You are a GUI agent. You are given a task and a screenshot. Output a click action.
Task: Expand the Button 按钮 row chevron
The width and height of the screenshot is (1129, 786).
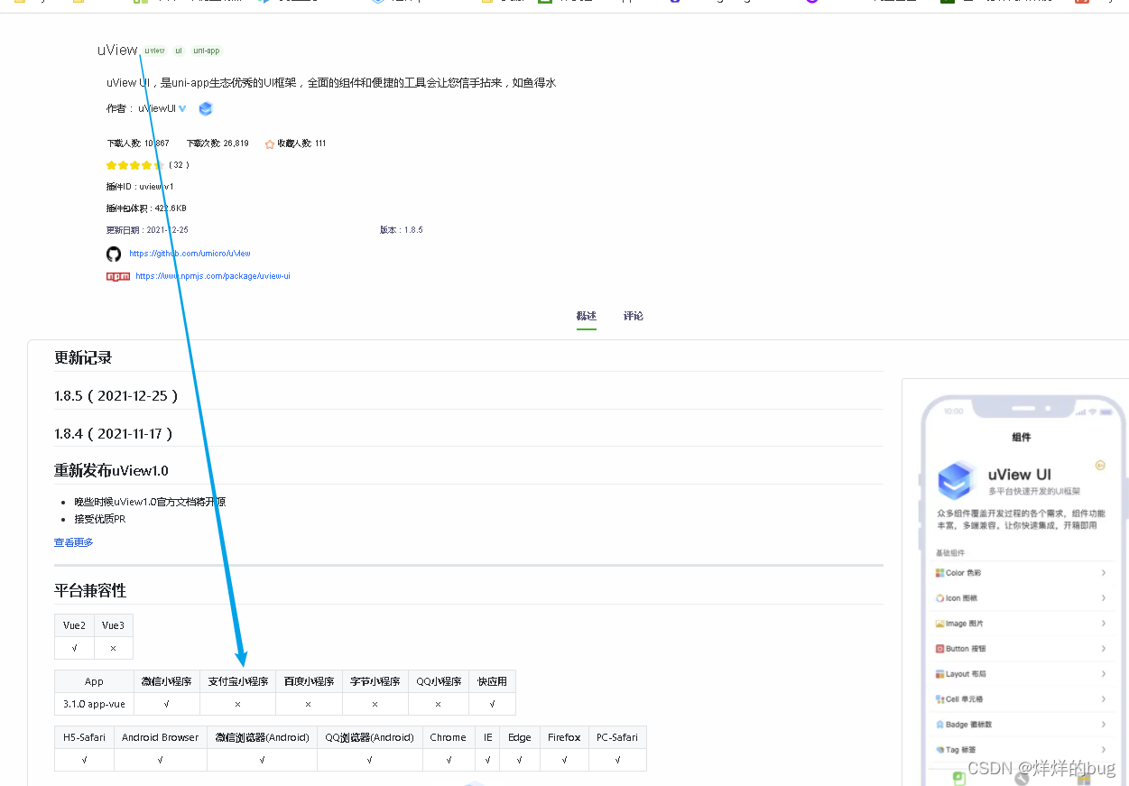tap(1103, 649)
